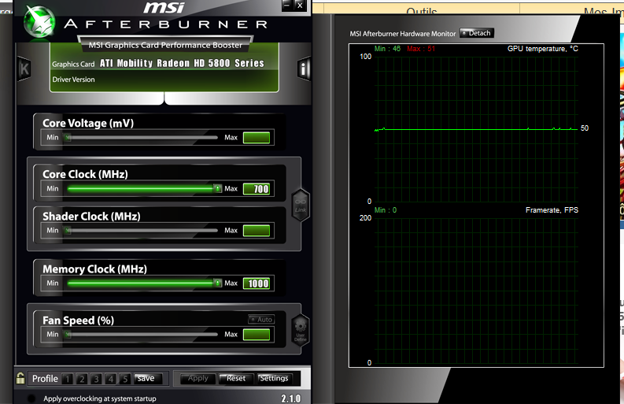The width and height of the screenshot is (624, 404).
Task: Open the information i icon panel
Action: [x=305, y=69]
